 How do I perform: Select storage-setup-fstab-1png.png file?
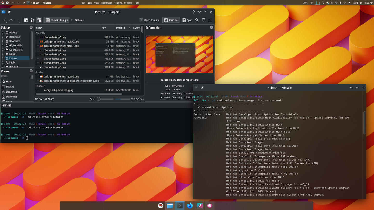[58, 90]
